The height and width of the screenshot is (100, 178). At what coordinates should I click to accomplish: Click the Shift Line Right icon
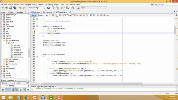[x=94, y=15]
